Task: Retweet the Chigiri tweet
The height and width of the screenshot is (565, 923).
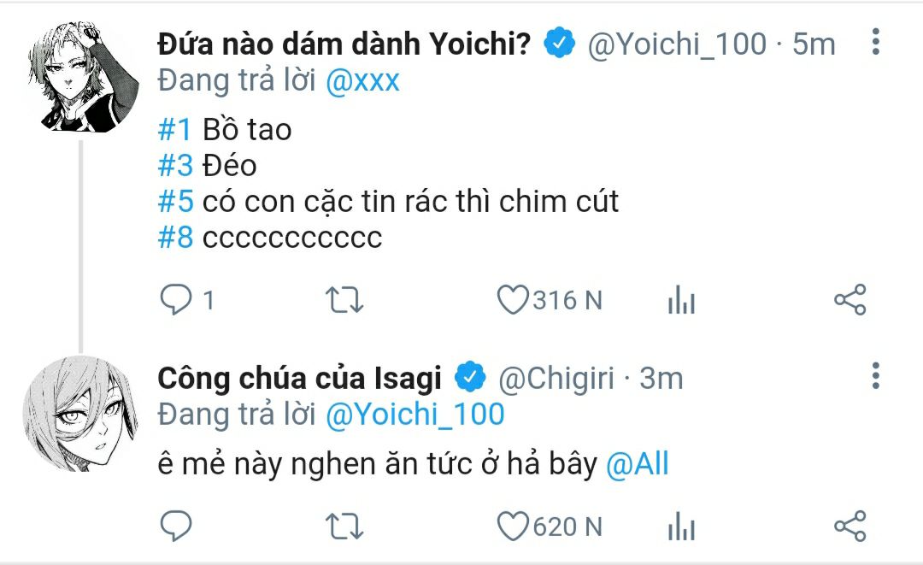Action: tap(344, 527)
